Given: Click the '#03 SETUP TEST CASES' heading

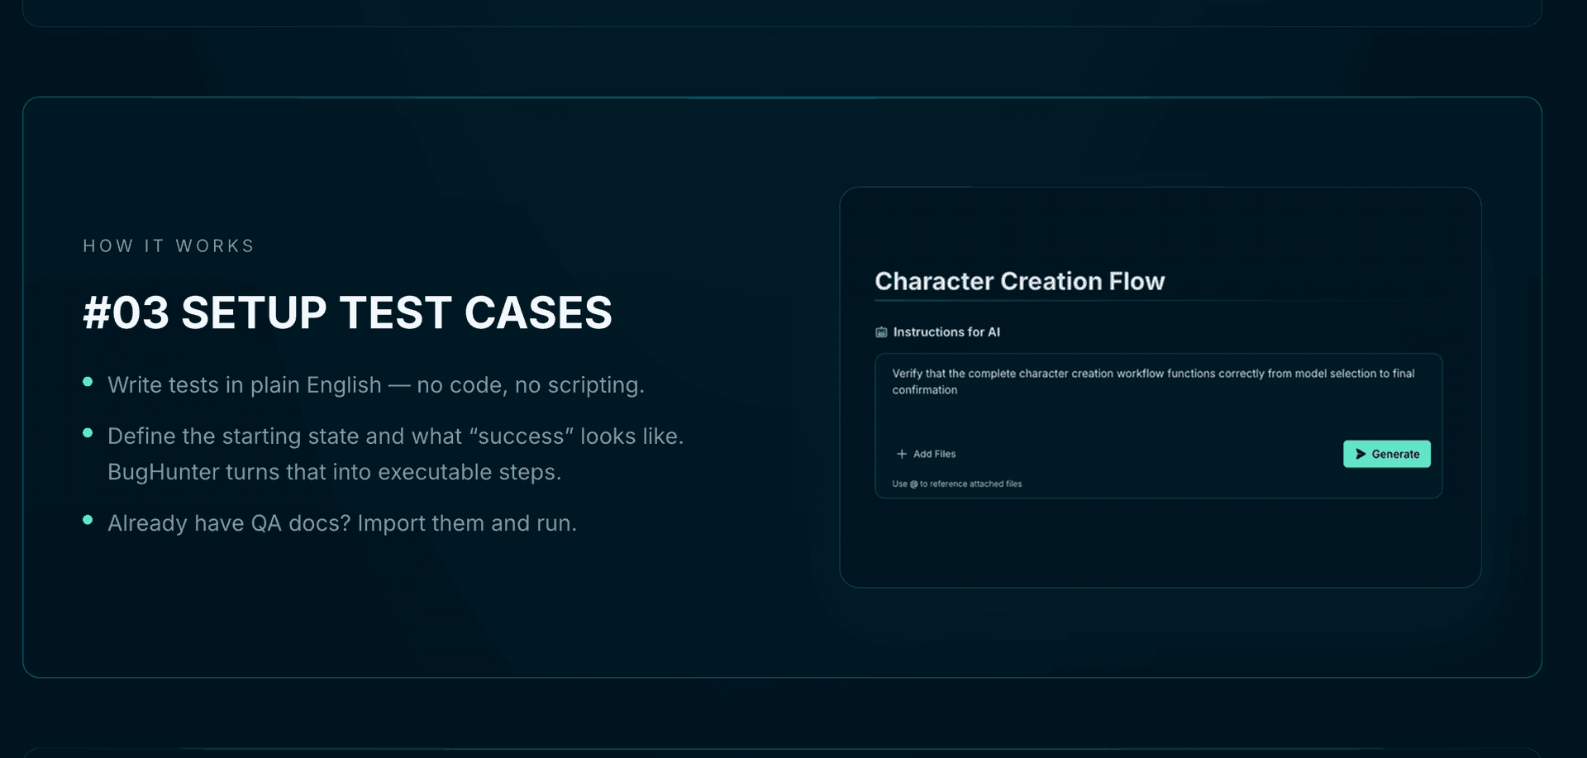Looking at the screenshot, I should [x=347, y=312].
